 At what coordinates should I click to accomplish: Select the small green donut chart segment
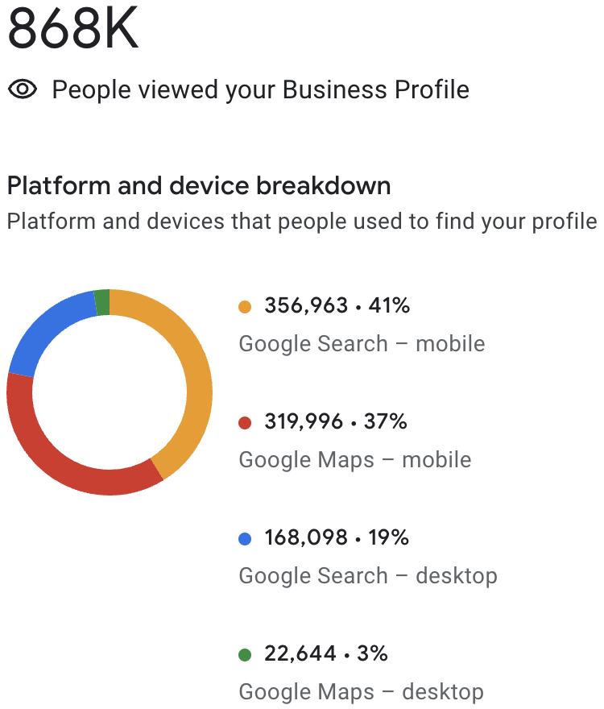point(102,302)
